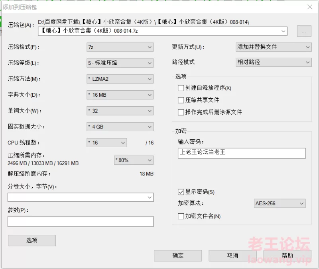Open the 80% memory usage dropdown
The height and width of the screenshot is (269, 319).
[x=134, y=160]
